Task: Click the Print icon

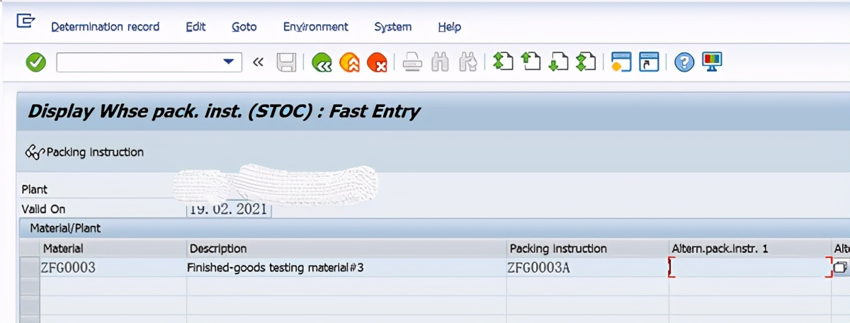Action: click(x=413, y=62)
